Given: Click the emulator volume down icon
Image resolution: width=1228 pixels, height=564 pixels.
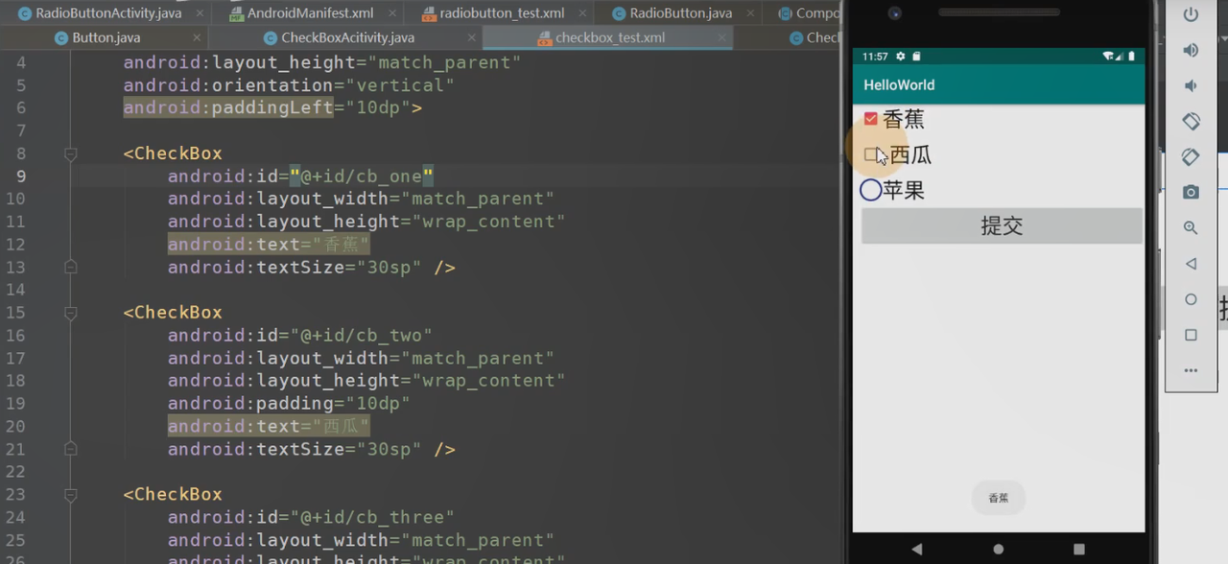Looking at the screenshot, I should coord(1191,85).
